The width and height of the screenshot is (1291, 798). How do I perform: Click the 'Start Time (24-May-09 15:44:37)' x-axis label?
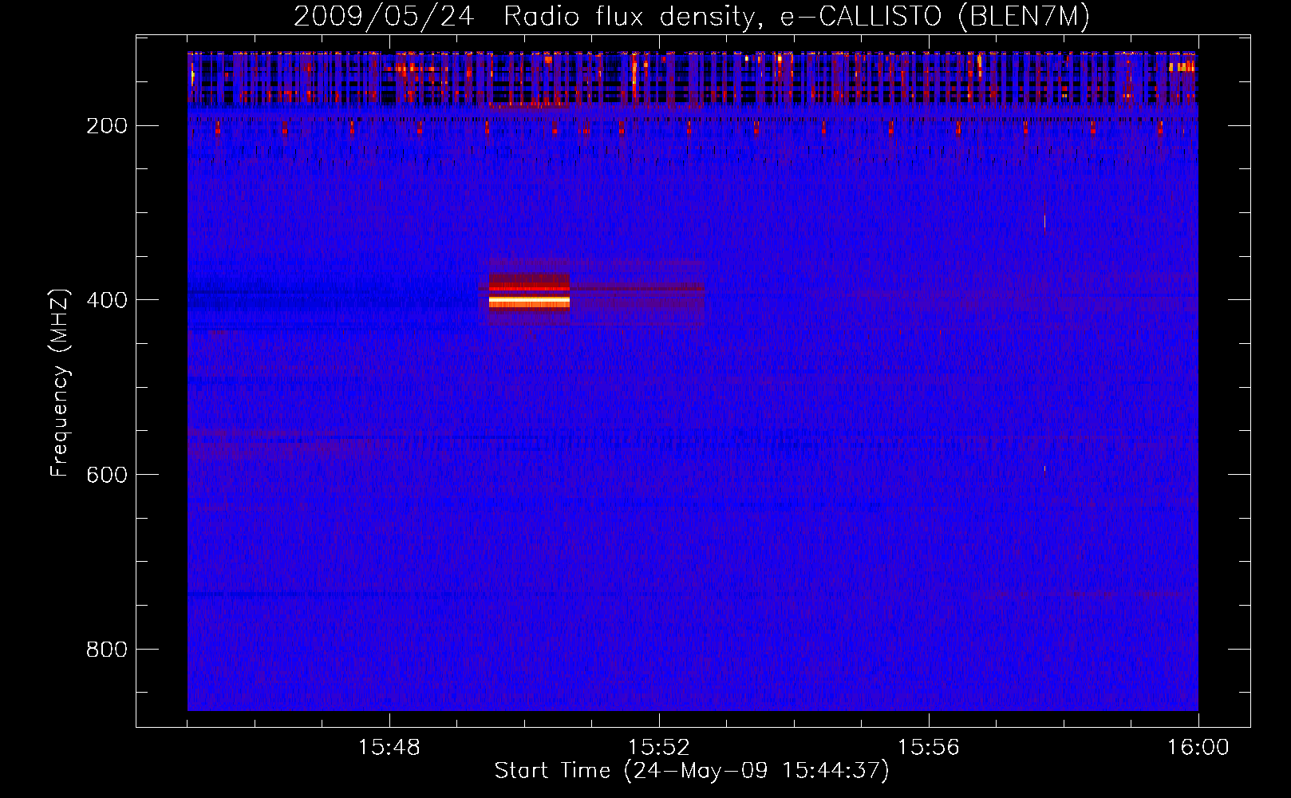692,771
